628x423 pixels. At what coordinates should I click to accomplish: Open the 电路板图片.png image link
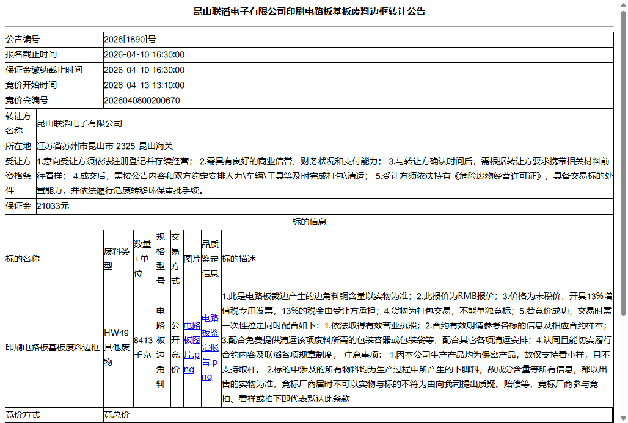(x=192, y=347)
